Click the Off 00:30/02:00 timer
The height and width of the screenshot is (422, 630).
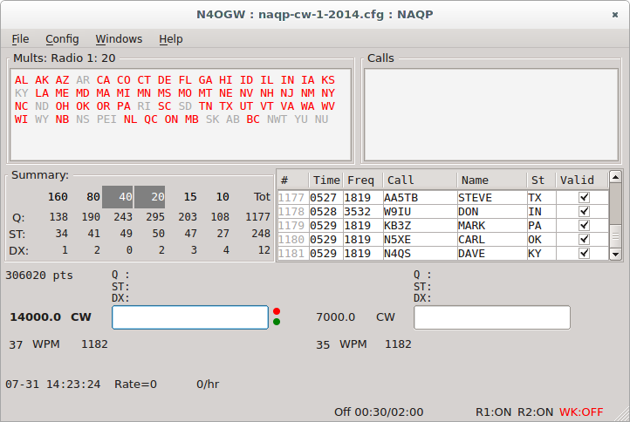379,412
